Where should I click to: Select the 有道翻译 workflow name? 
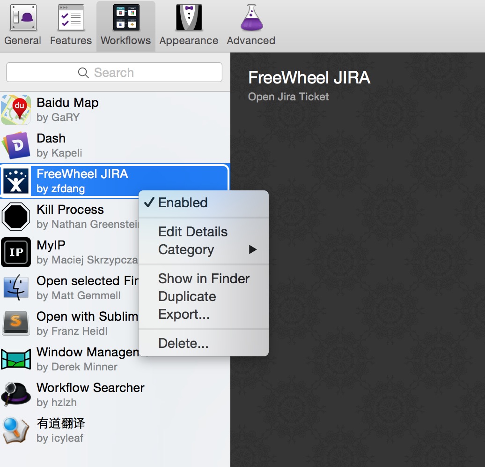point(61,423)
